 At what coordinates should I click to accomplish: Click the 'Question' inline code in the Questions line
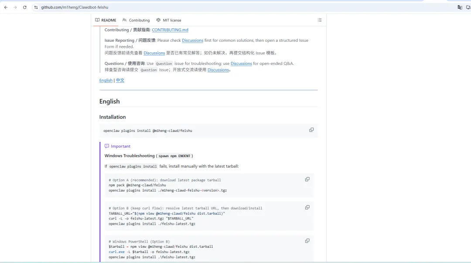pyautogui.click(x=164, y=64)
